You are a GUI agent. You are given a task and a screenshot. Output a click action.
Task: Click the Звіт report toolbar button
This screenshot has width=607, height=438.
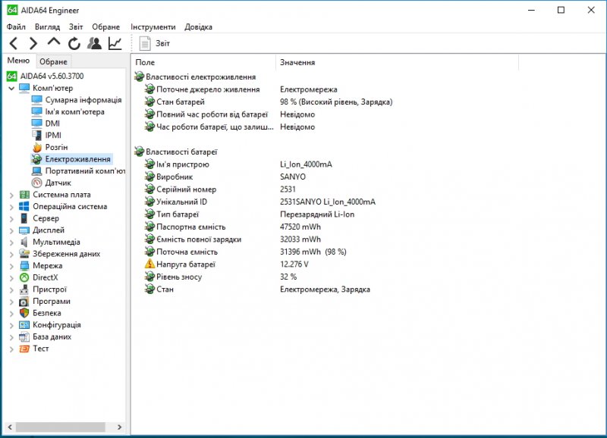[x=155, y=43]
